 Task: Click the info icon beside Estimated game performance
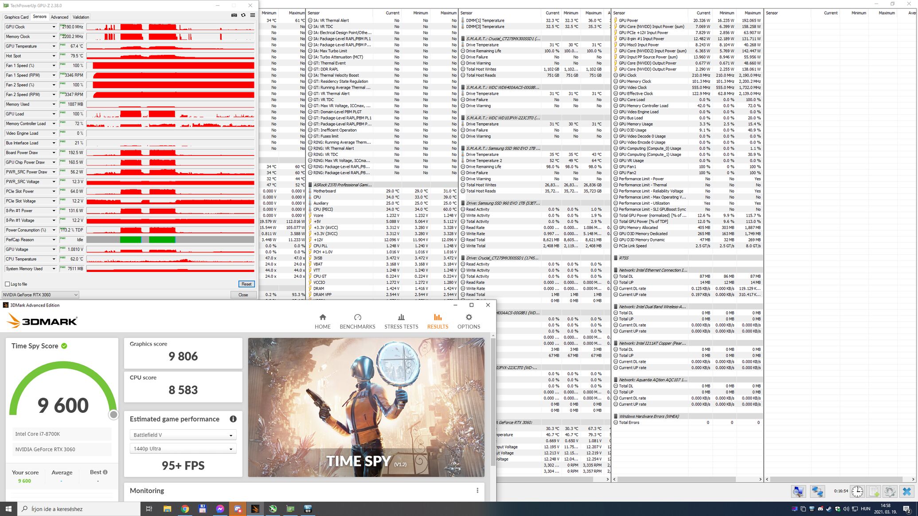pyautogui.click(x=233, y=419)
